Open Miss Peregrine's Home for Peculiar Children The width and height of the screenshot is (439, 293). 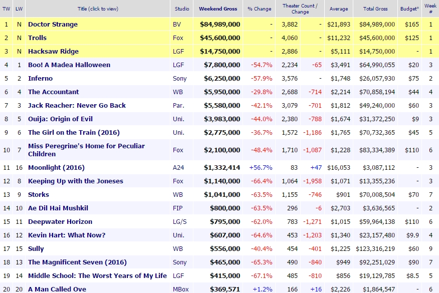point(86,150)
